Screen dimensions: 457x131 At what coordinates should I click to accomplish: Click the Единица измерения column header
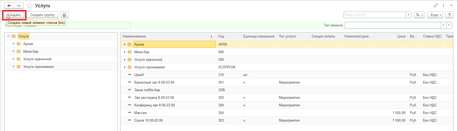[x=259, y=36]
